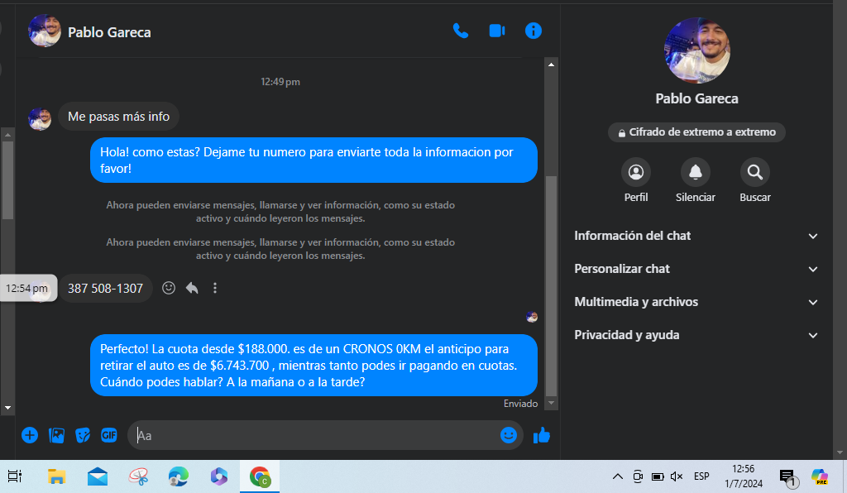The height and width of the screenshot is (493, 847).
Task: Expand Privacidad y ayuda section
Action: coord(696,335)
